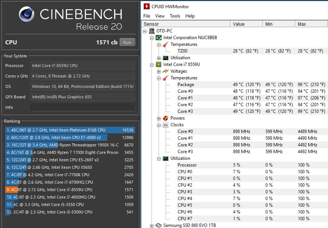
Task: Select ranking entry Core i5-3550
Action: (70, 205)
